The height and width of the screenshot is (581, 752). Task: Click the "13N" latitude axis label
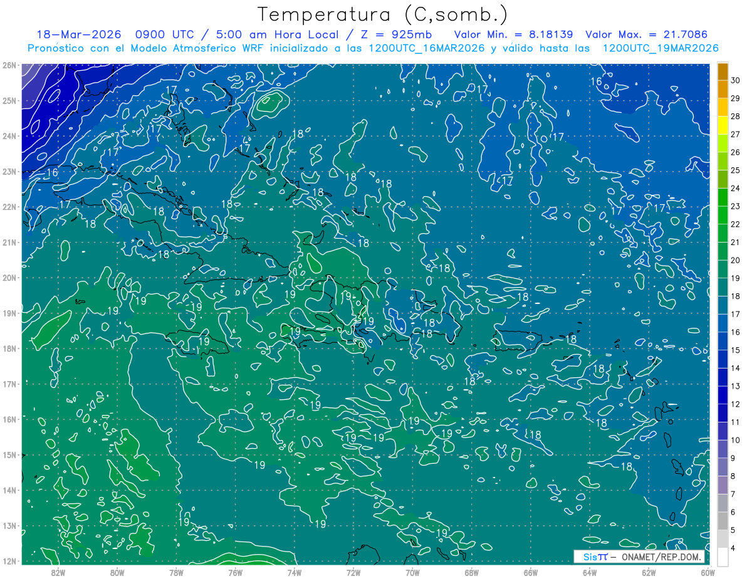coord(9,525)
